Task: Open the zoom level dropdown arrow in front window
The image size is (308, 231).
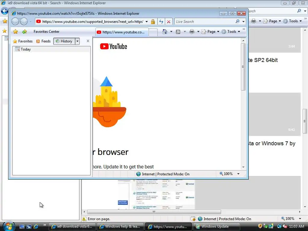Action: (238, 174)
